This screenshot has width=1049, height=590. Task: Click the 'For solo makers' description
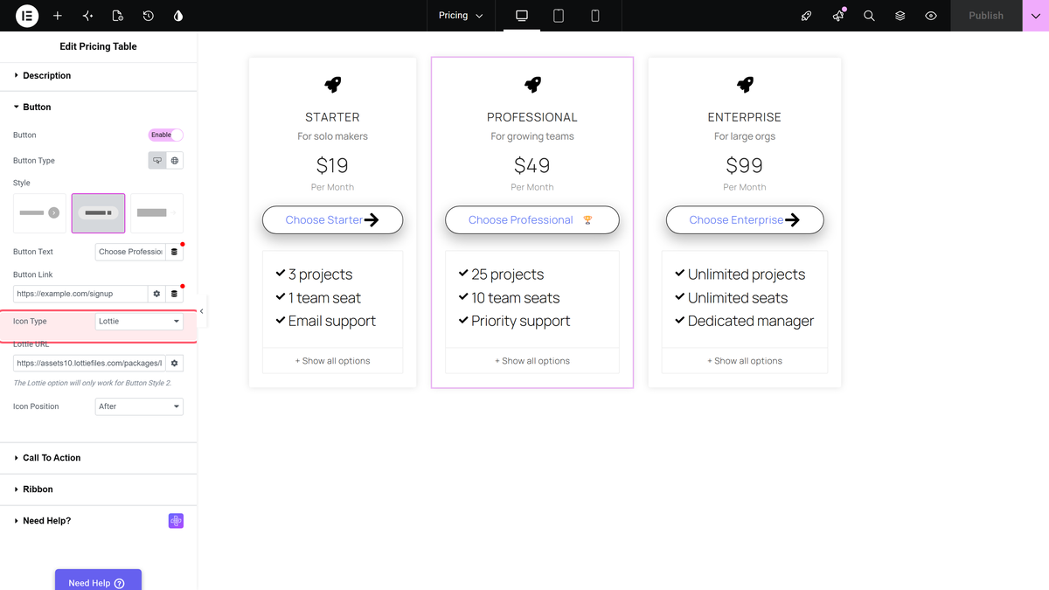tap(332, 136)
